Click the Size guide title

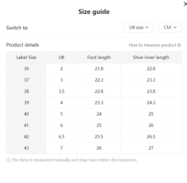[x=94, y=12]
